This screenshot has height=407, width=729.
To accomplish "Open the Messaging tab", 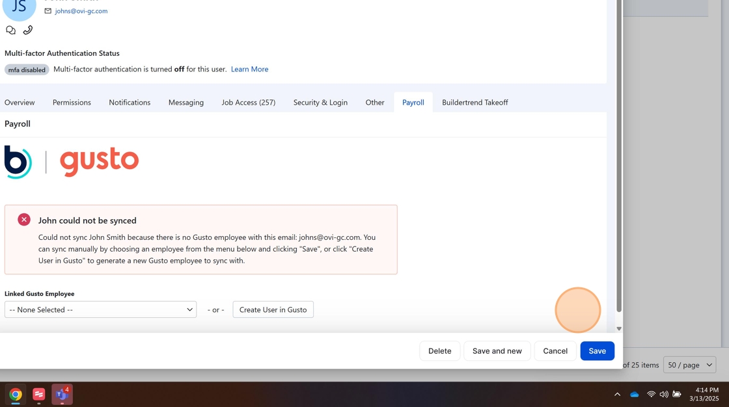I will tap(186, 102).
